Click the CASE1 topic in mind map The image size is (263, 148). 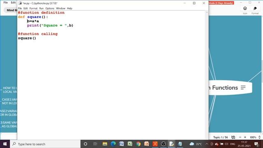tap(9, 102)
